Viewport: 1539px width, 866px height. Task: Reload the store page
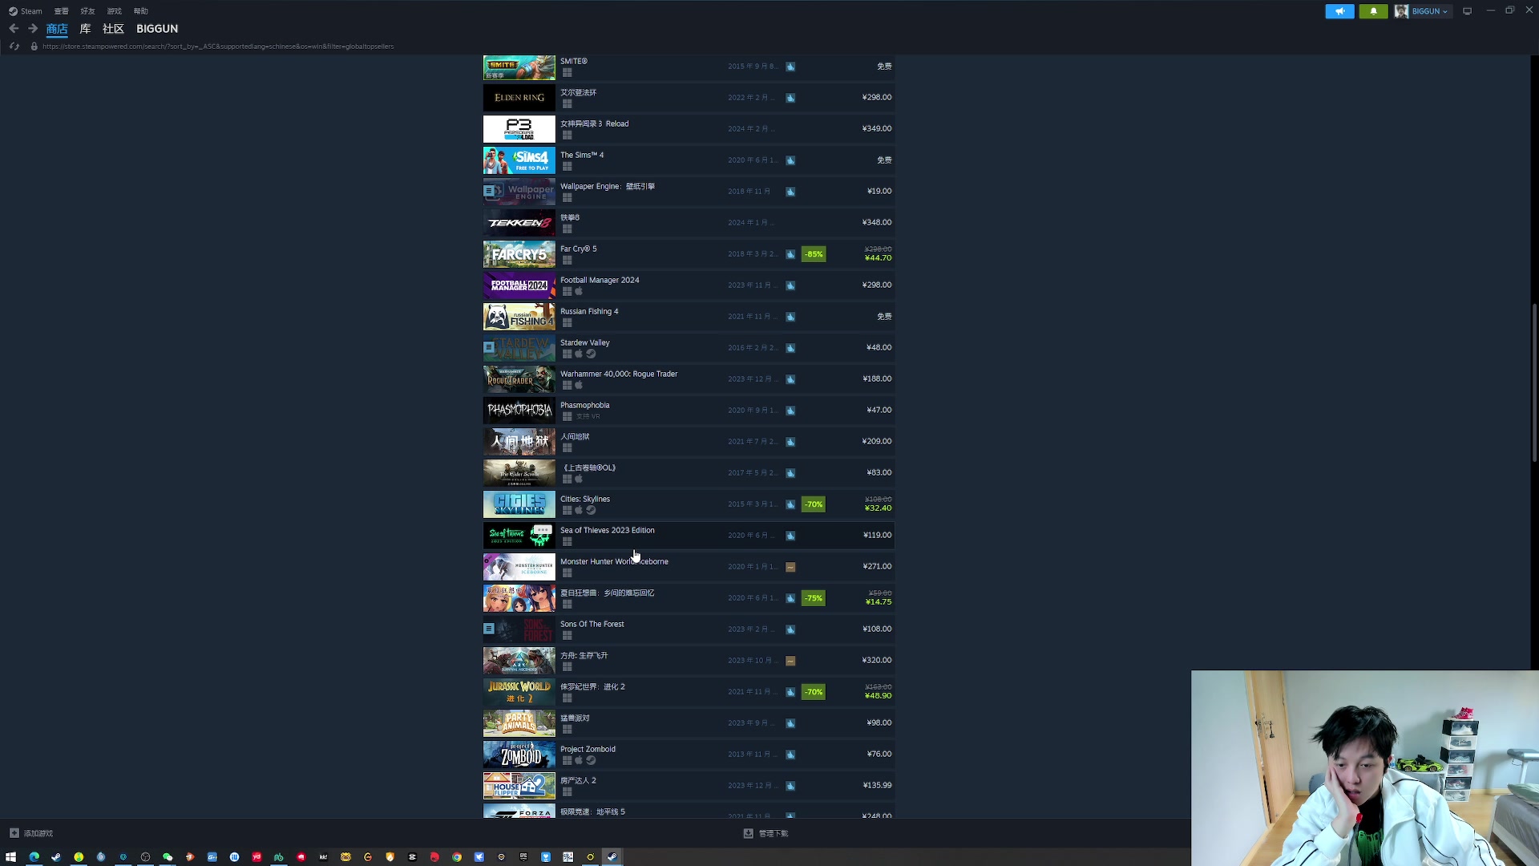pos(14,47)
